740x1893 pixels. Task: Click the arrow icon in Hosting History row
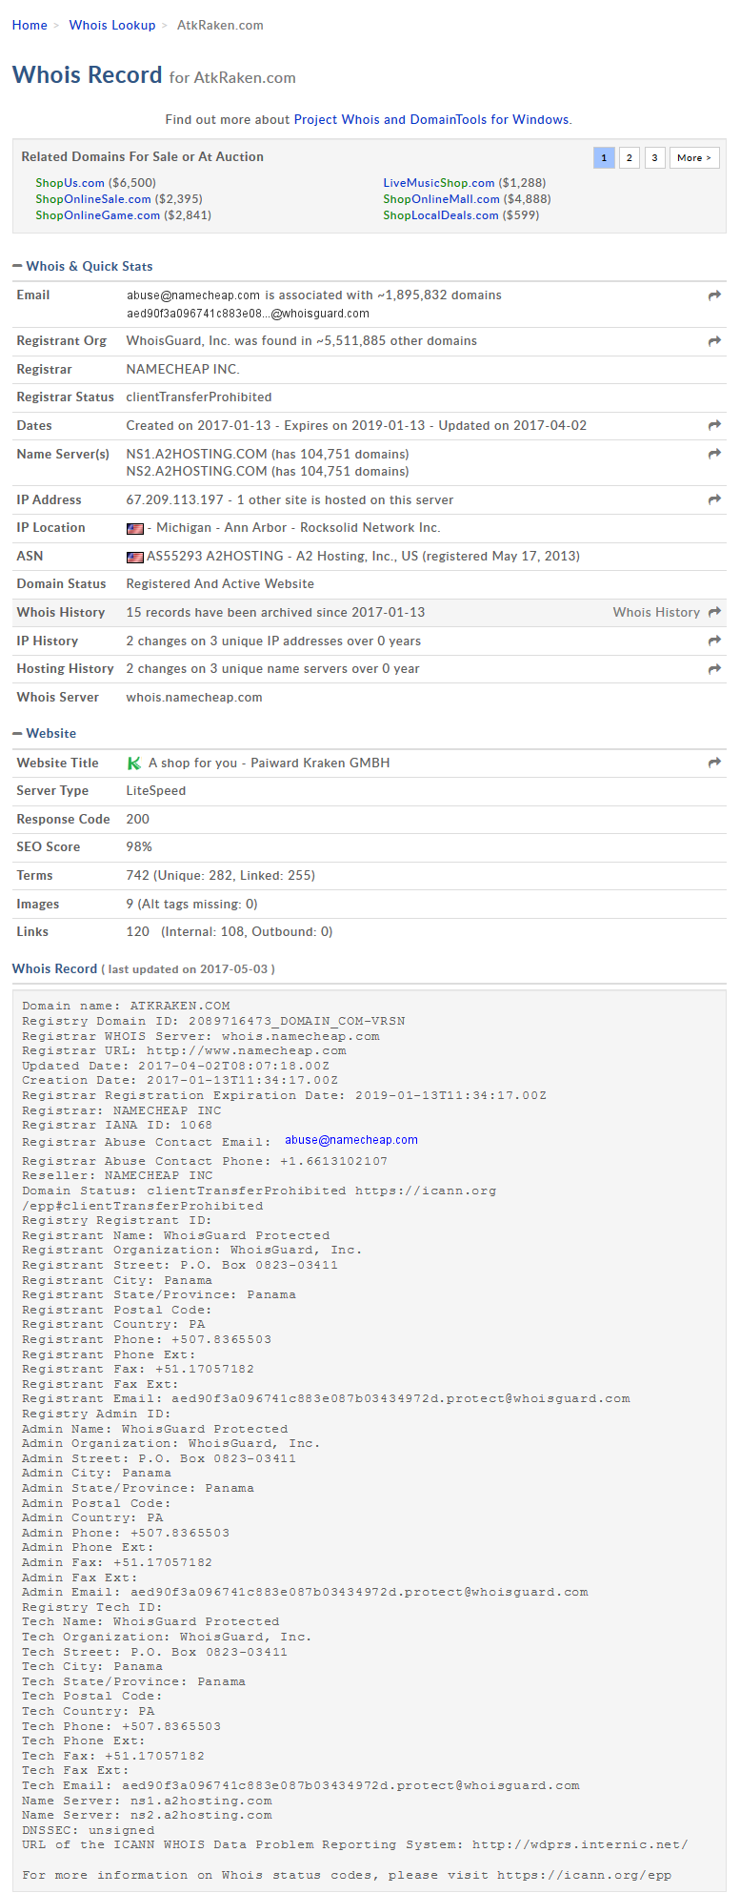pyautogui.click(x=714, y=670)
